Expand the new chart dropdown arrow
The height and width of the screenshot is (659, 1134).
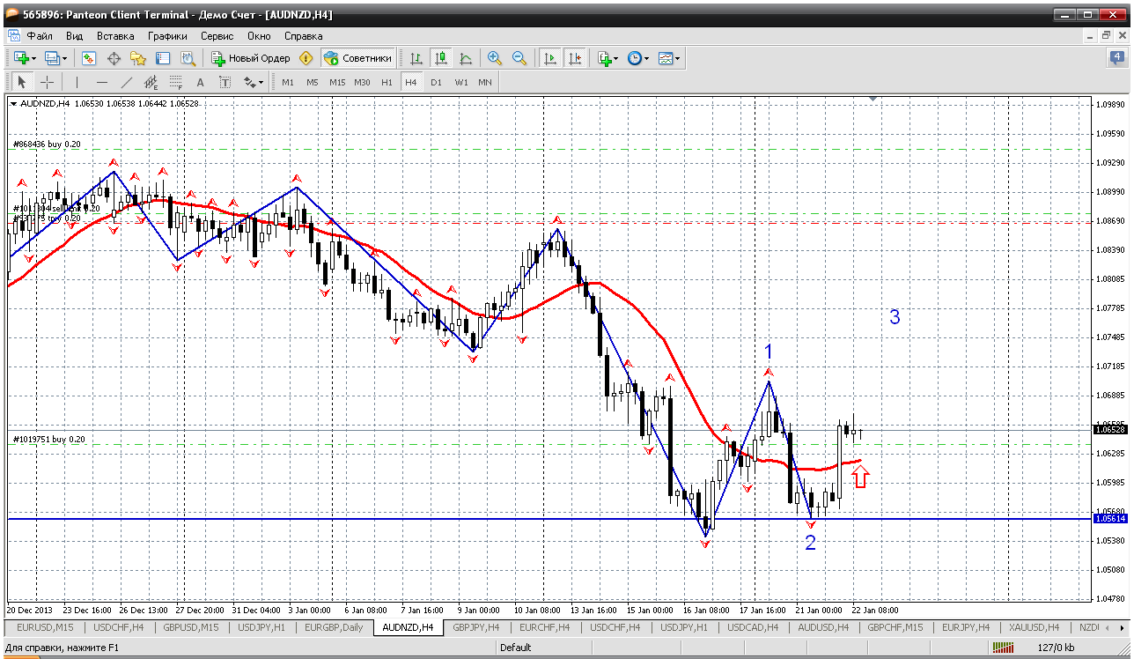pos(34,58)
